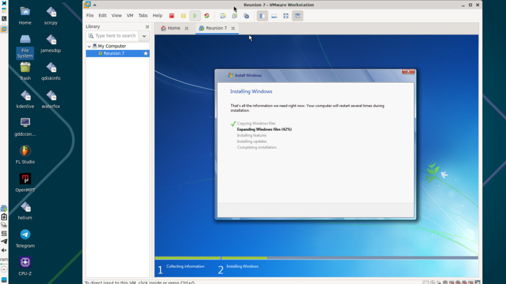Open the library search dropdown arrow

point(144,36)
